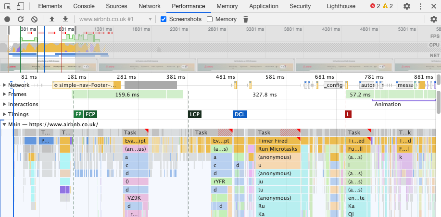This screenshot has width=441, height=217.
Task: Select the 159.6 ms frame
Action: (127, 95)
